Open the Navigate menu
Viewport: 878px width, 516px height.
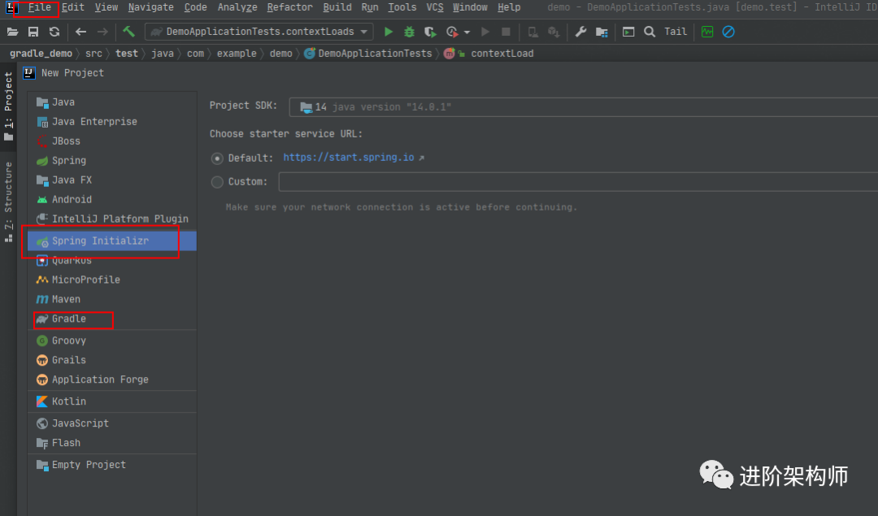coord(150,7)
